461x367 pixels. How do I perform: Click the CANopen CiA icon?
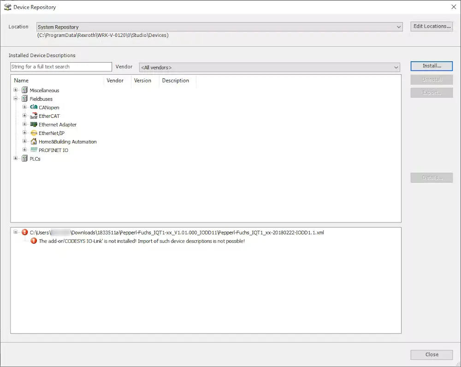pos(33,107)
